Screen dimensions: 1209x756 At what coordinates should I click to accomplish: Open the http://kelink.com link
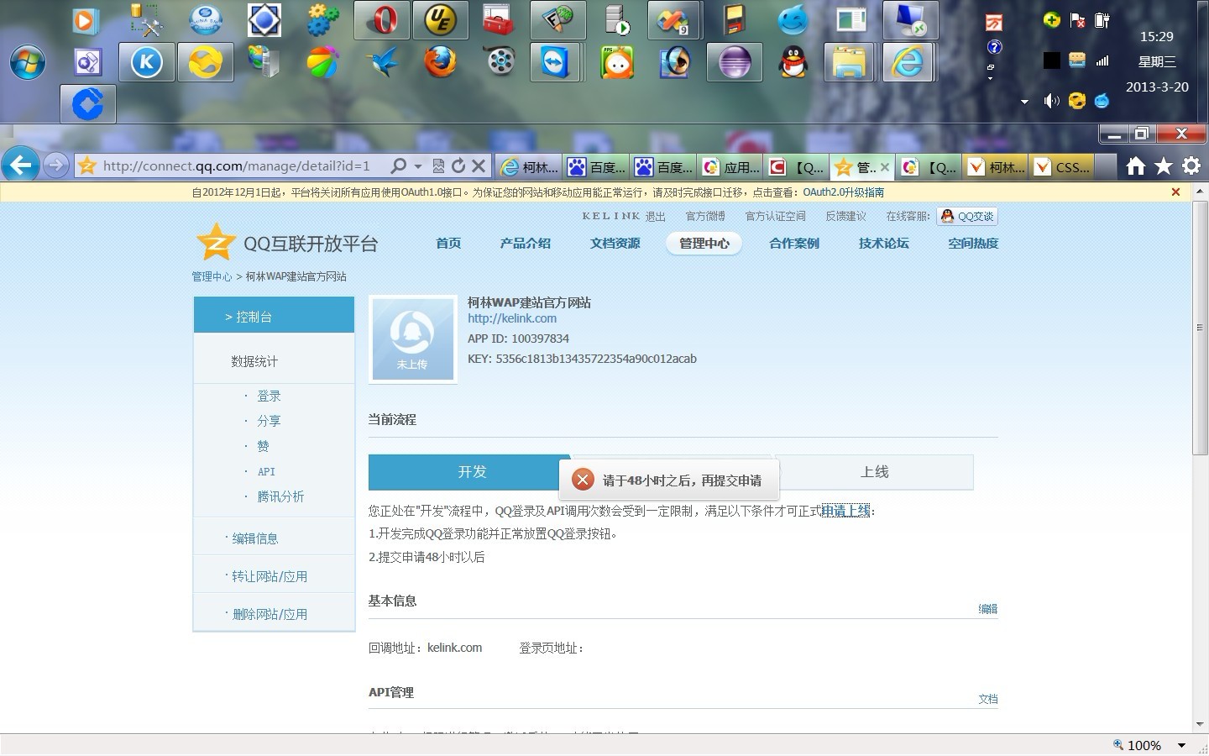(x=512, y=318)
